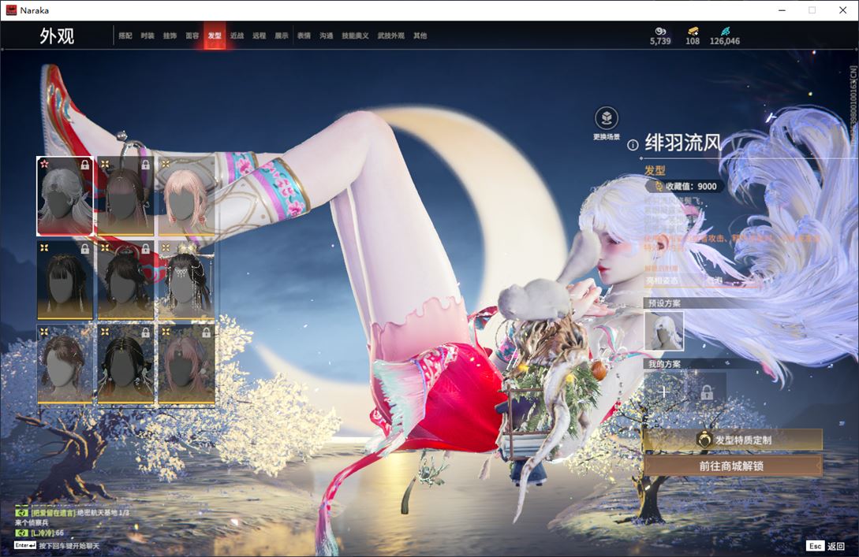The height and width of the screenshot is (557, 859).
Task: Open the 更换场景 scene switch icon
Action: pos(607,117)
